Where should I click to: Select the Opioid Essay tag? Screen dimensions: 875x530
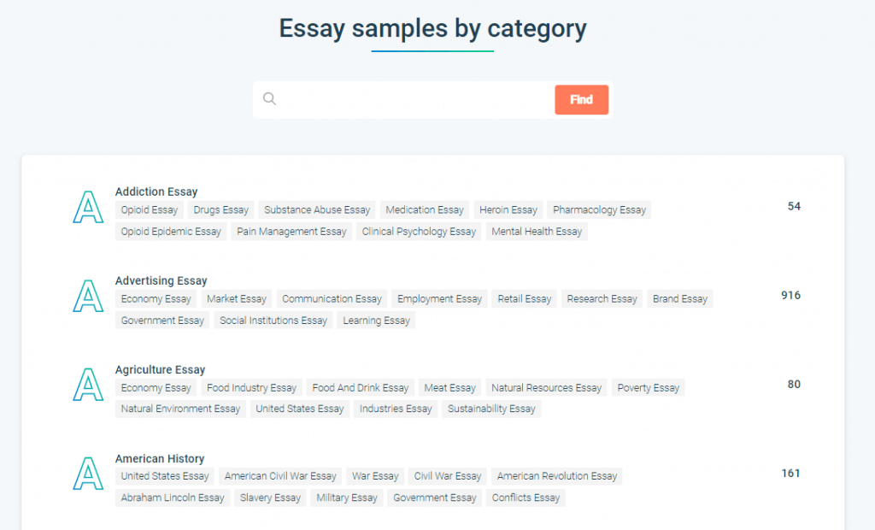[x=149, y=209]
